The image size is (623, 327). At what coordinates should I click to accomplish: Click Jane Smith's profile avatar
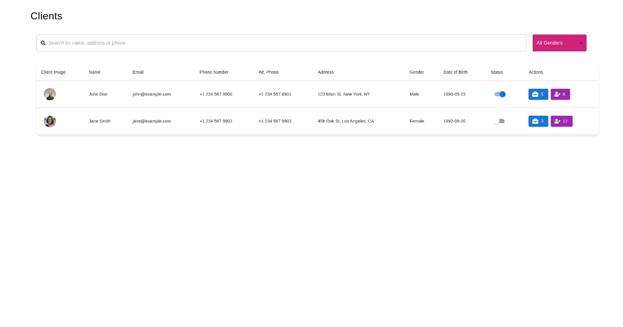(50, 121)
